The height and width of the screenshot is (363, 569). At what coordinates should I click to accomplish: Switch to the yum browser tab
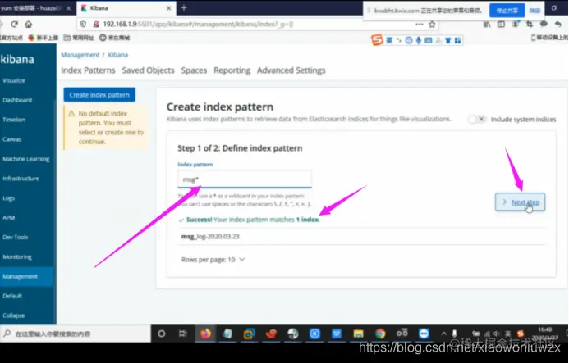pyautogui.click(x=37, y=8)
